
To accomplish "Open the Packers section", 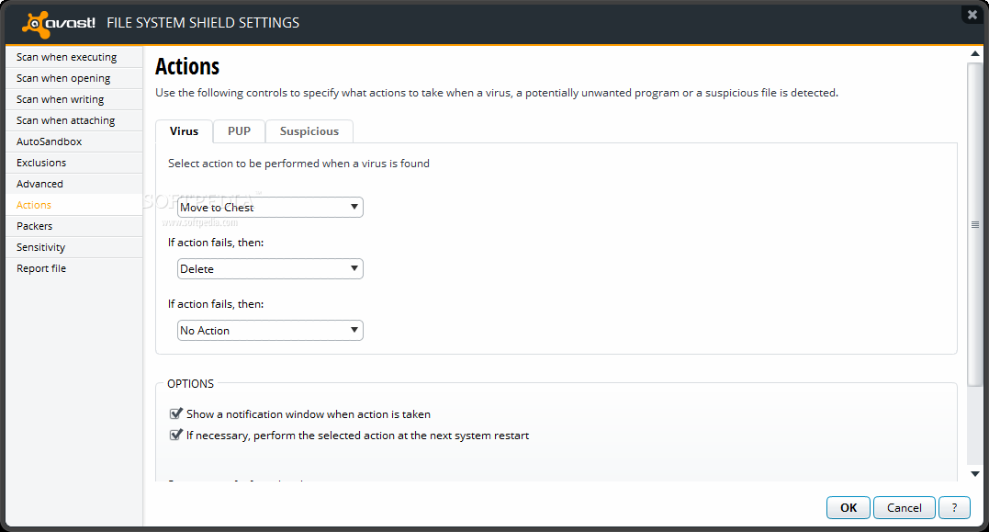I will 73,226.
